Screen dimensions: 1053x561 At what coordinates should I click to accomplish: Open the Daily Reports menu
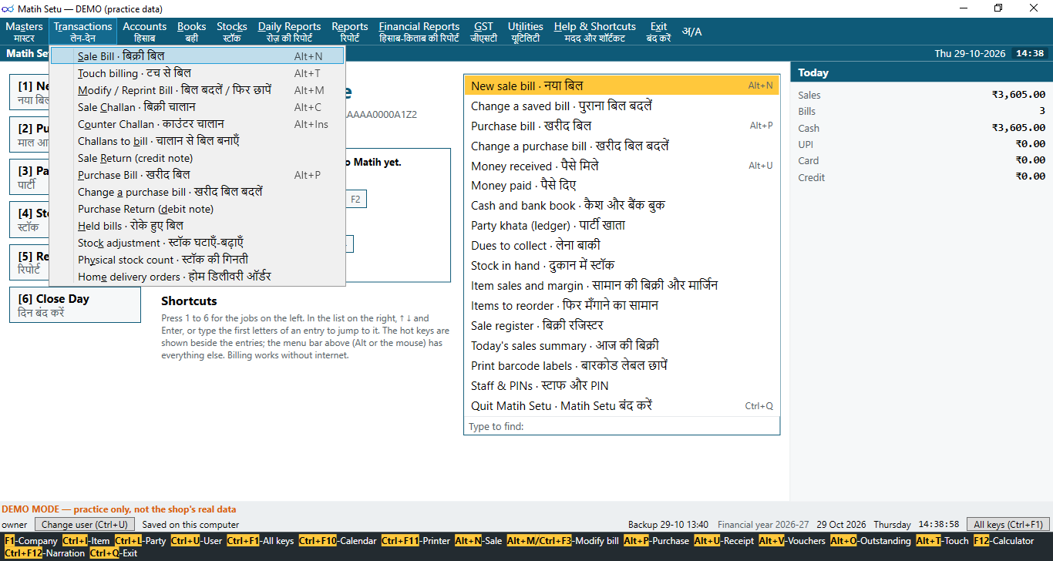[x=290, y=32]
